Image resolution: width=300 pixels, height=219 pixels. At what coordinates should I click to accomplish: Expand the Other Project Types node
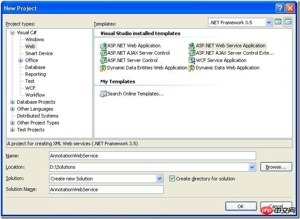point(13,123)
